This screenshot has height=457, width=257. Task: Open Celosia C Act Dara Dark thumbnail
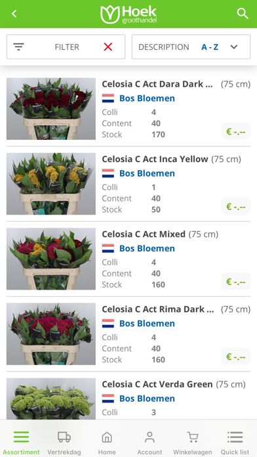(51, 109)
